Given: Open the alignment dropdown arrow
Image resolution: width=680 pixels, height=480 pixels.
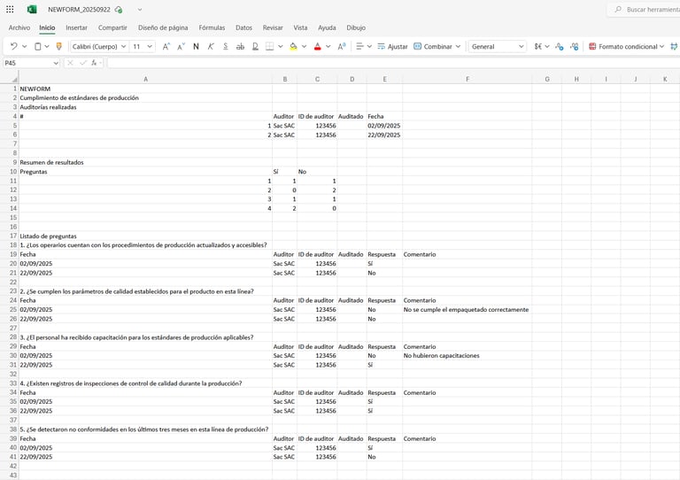Looking at the screenshot, I should pyautogui.click(x=369, y=46).
